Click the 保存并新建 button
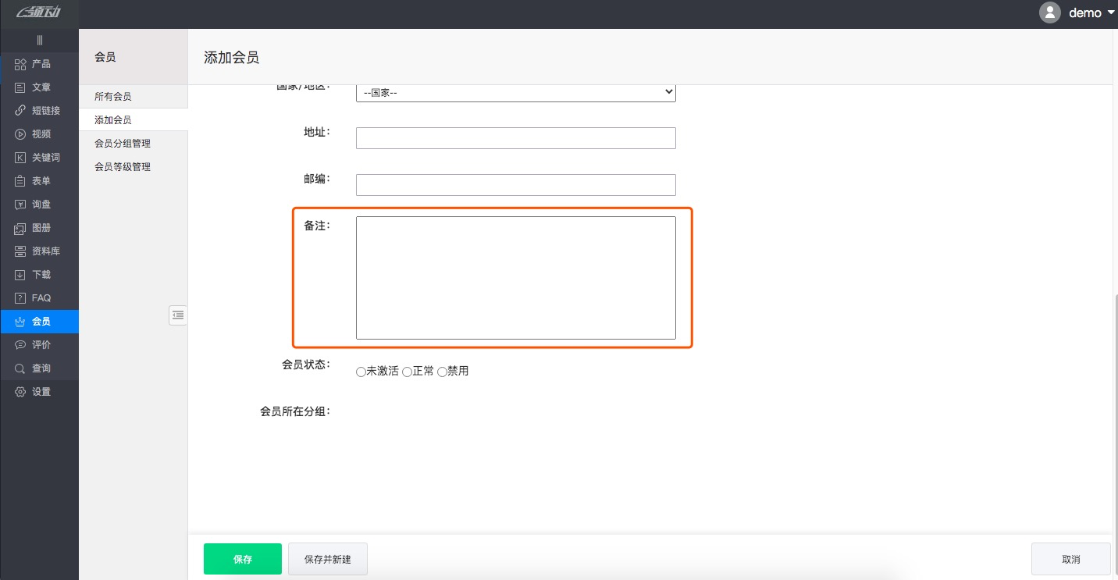 (x=327, y=559)
